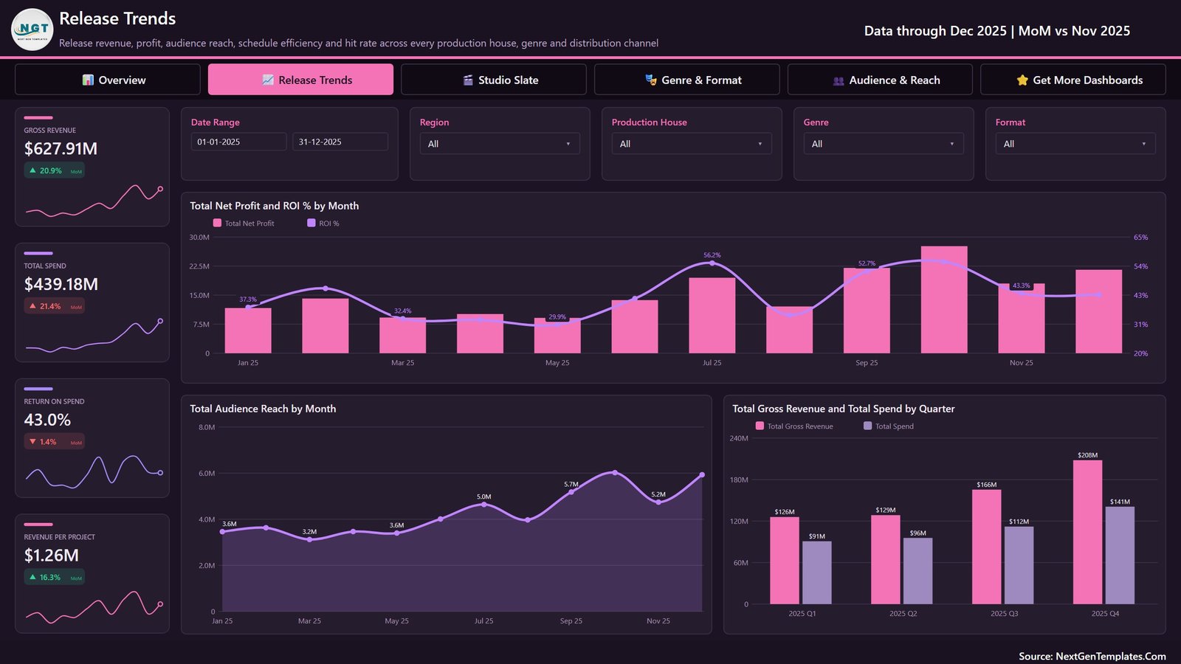This screenshot has width=1181, height=664.
Task: Click the Total Net Profit and ROI chart title
Action: [x=275, y=206]
